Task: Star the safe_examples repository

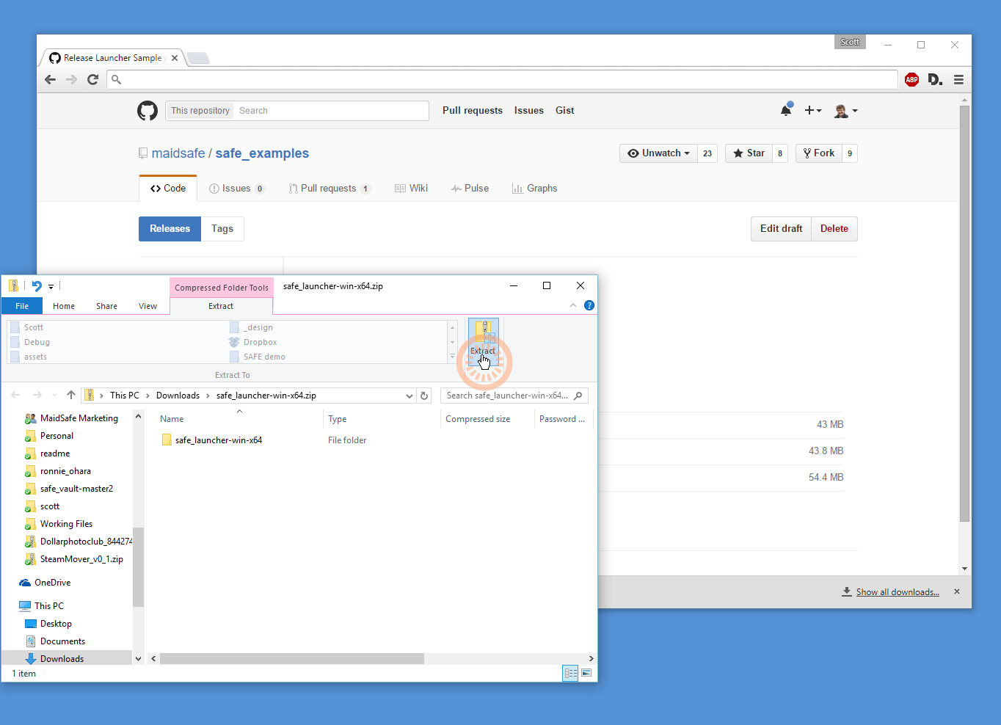Action: pyautogui.click(x=749, y=153)
